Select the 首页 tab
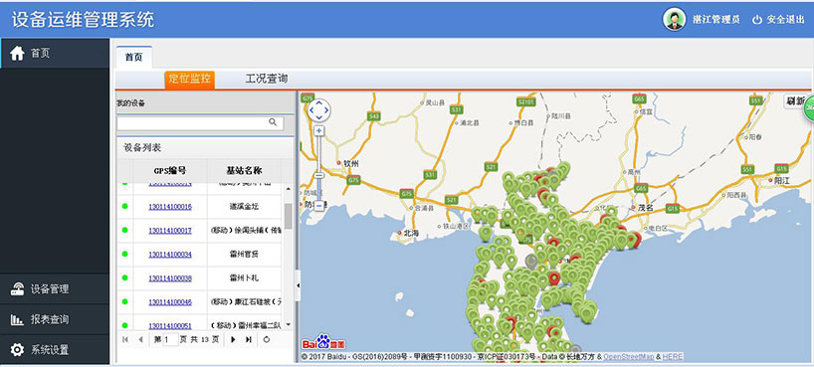The width and height of the screenshot is (814, 367). point(134,57)
